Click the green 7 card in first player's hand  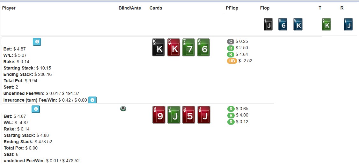pos(188,48)
